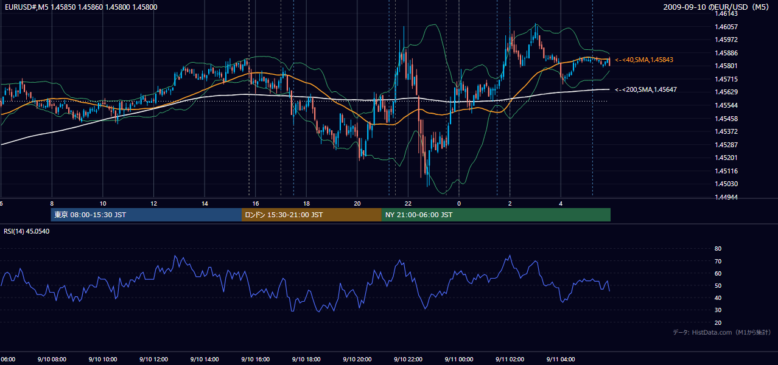778x365 pixels.
Task: Click the 東京 08:00-15:30 JST session bar
Action: click(146, 215)
